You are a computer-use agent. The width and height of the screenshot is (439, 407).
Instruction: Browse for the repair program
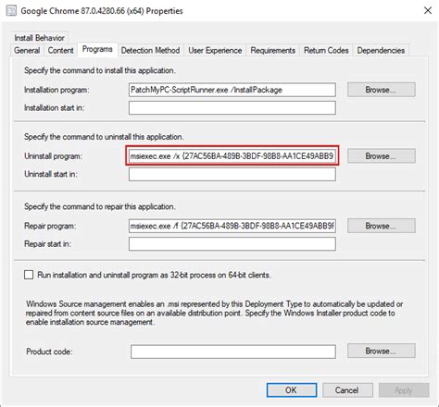[382, 226]
